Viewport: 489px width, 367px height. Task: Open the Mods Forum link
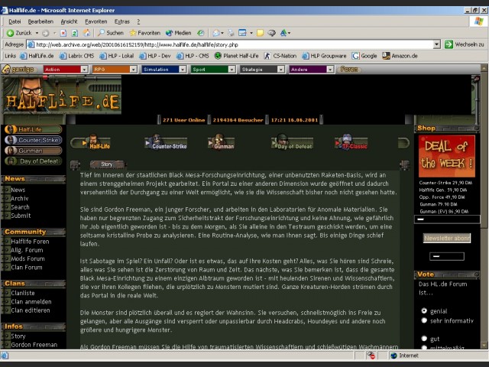point(28,258)
